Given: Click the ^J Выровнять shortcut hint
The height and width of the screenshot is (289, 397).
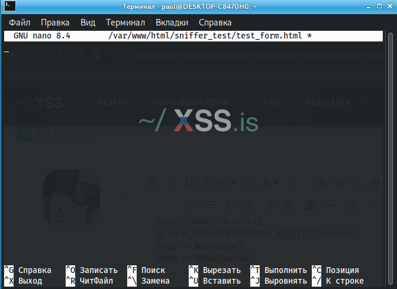Looking at the screenshot, I should (x=279, y=281).
